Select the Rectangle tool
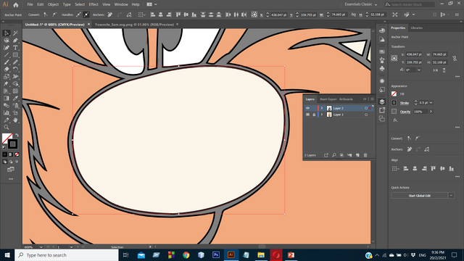 coord(15,55)
